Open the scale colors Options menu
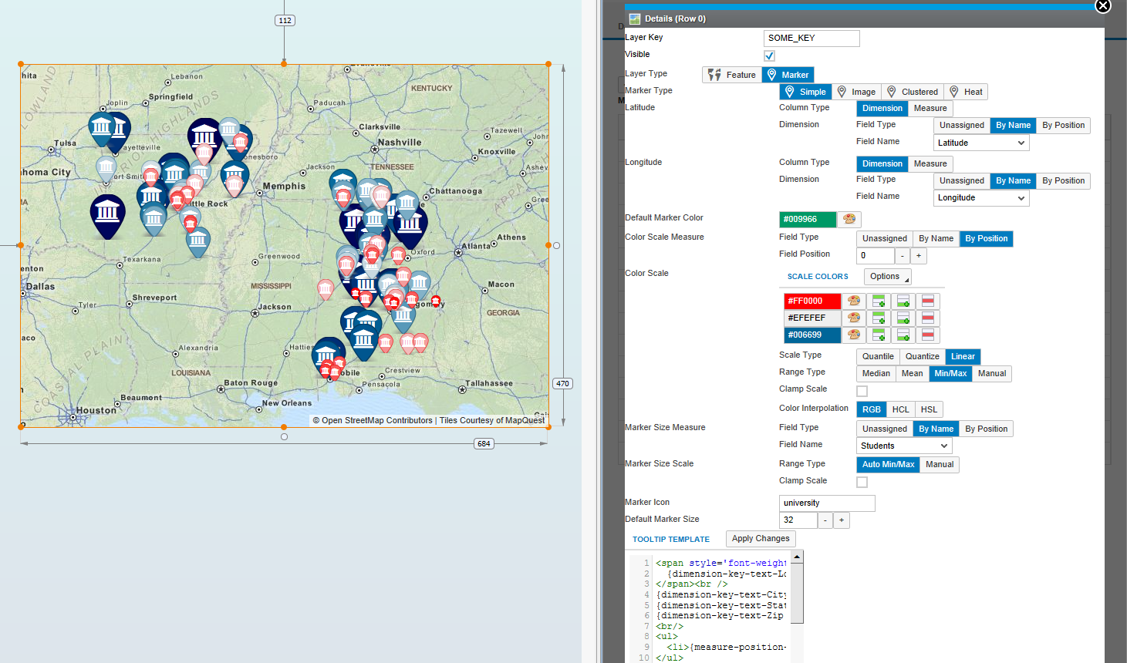 886,277
